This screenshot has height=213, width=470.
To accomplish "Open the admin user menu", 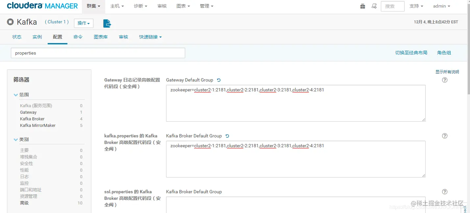I will 441,6.
